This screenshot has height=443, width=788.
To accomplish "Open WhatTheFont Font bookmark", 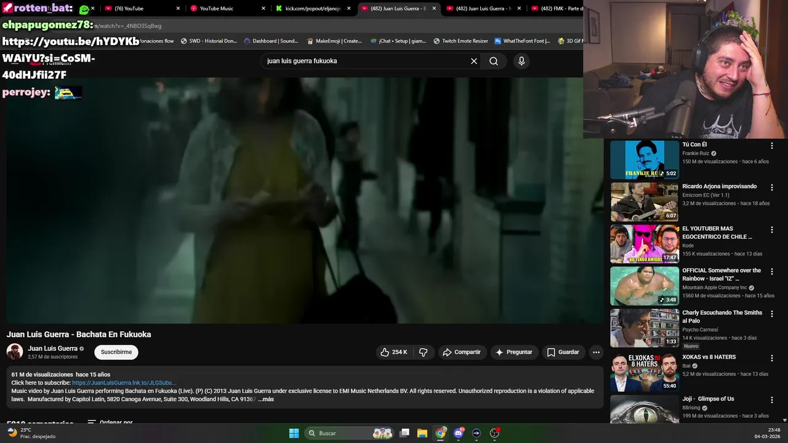I will pyautogui.click(x=523, y=41).
